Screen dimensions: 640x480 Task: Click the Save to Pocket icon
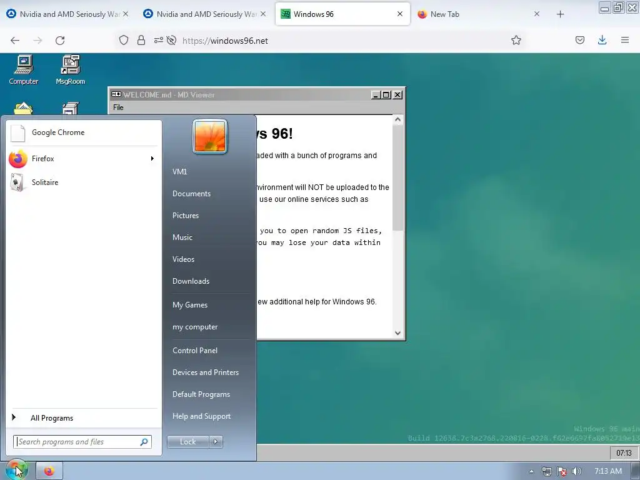[580, 40]
